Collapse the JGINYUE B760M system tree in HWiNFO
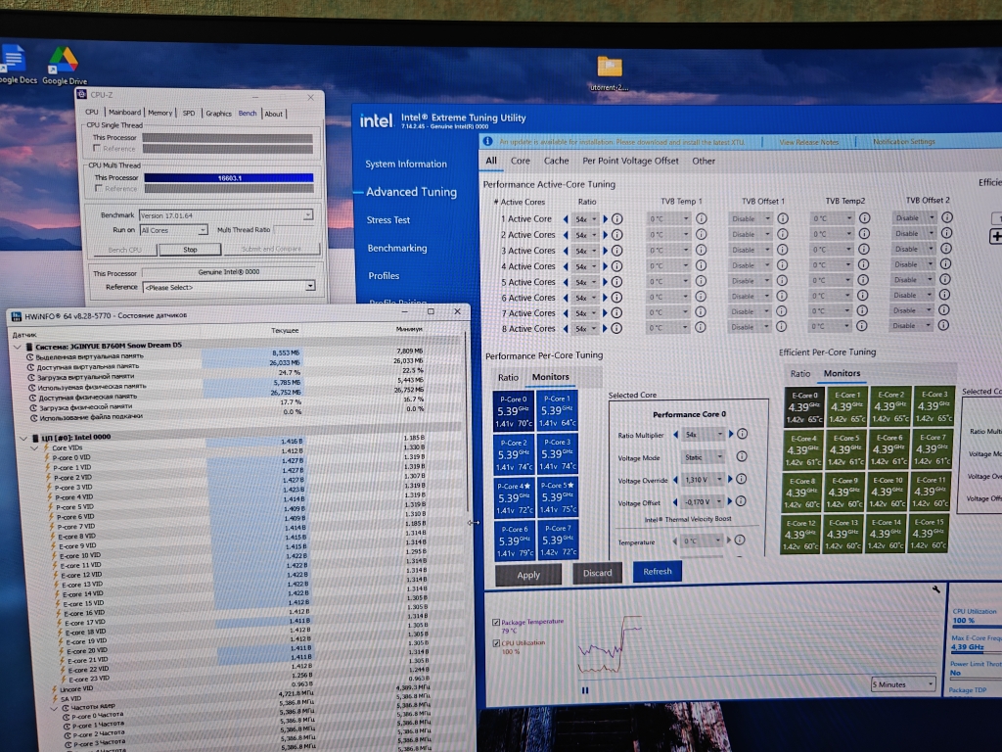Screen dimensions: 1002x752 click(18, 346)
